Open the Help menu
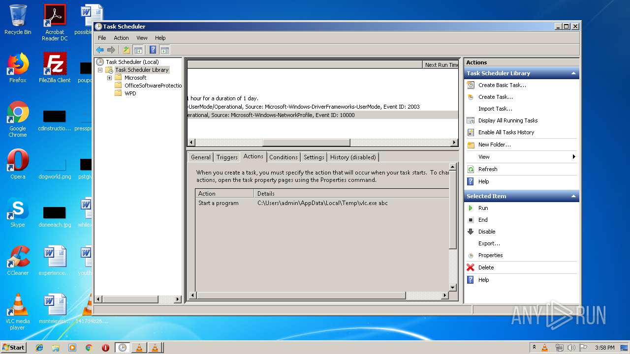Screen dimensions: 630x354 pos(160,38)
